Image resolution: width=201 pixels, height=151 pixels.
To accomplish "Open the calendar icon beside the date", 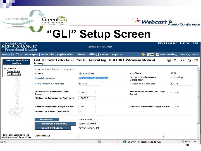I will tap(157, 55).
